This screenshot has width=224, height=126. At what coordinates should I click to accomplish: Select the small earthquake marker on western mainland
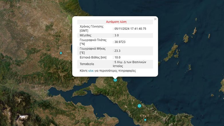point(61,53)
